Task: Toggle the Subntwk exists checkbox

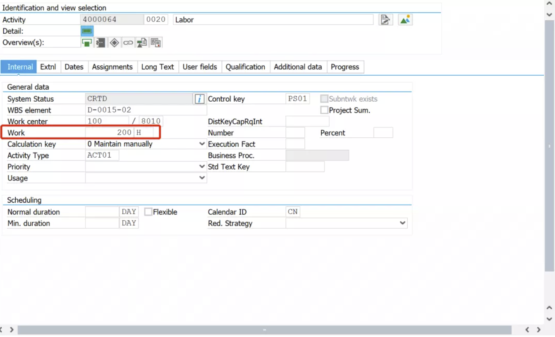Action: pyautogui.click(x=324, y=99)
